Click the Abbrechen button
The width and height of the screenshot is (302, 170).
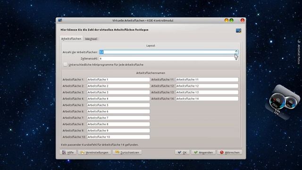[x=230, y=152]
